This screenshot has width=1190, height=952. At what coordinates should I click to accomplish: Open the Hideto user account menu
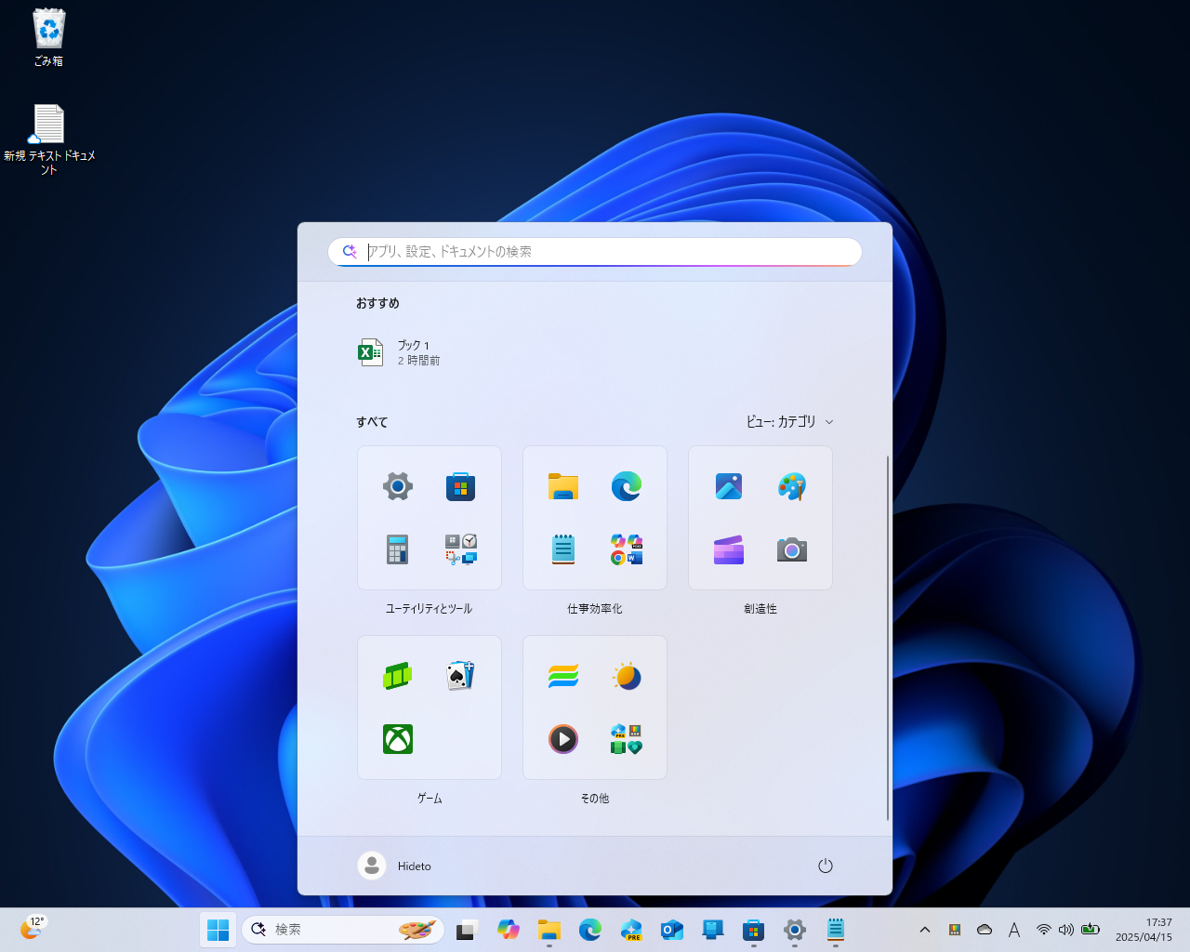395,866
